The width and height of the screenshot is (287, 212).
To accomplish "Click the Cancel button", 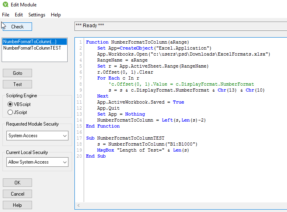I will [x=17, y=194].
